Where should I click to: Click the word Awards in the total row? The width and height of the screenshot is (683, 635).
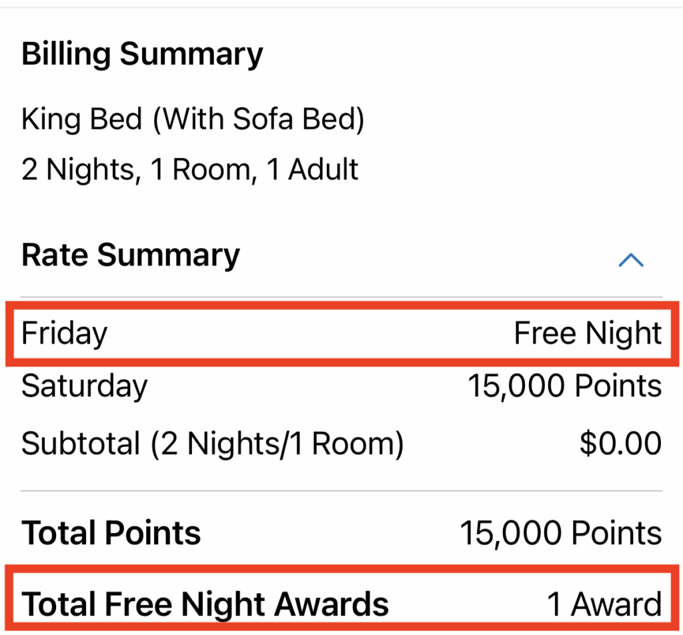click(x=333, y=604)
